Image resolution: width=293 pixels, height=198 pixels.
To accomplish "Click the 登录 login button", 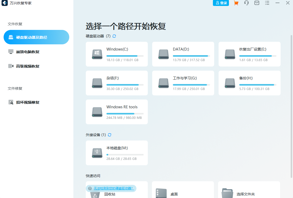I will [221, 3].
